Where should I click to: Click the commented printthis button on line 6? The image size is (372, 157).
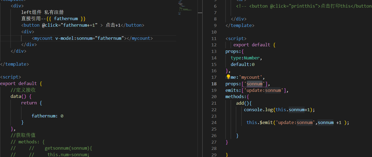pyautogui.click(x=304, y=6)
